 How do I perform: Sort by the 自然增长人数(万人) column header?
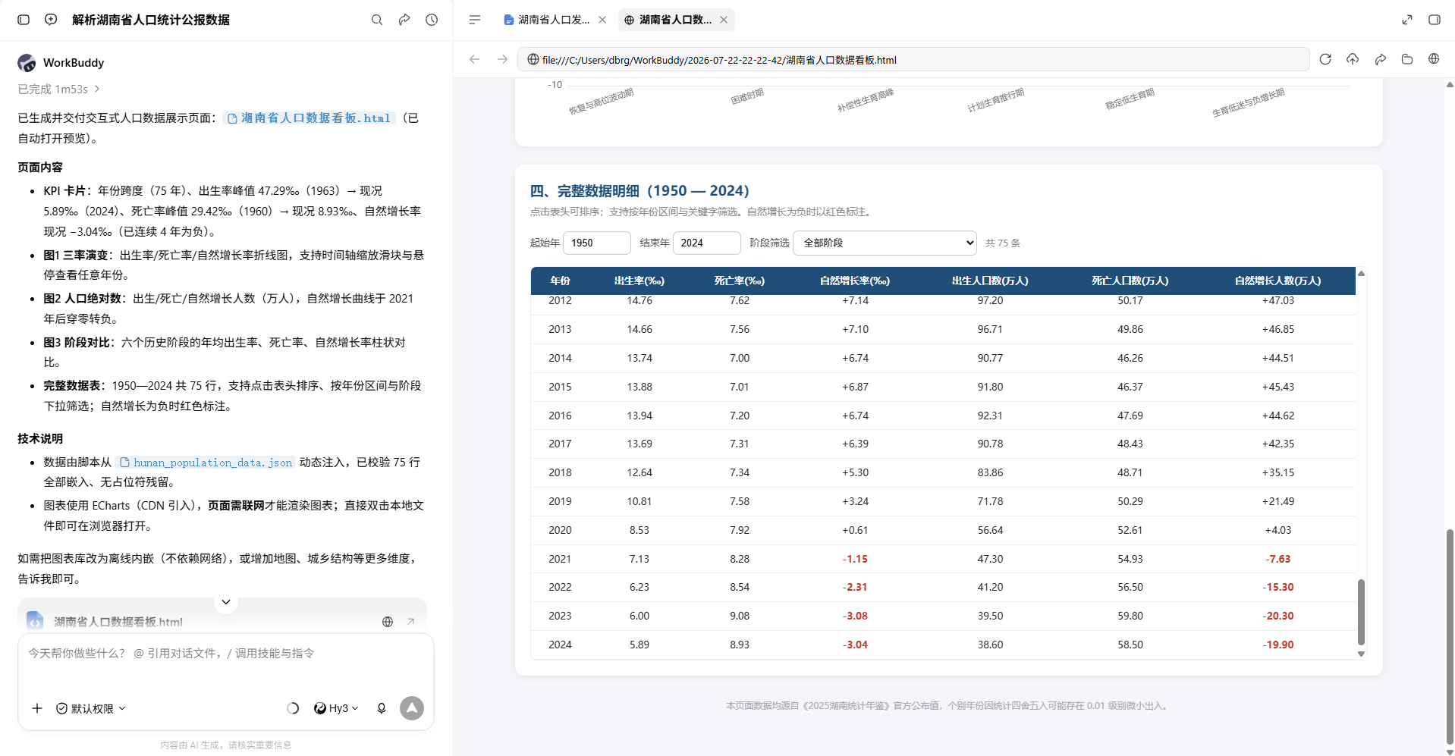(x=1278, y=281)
